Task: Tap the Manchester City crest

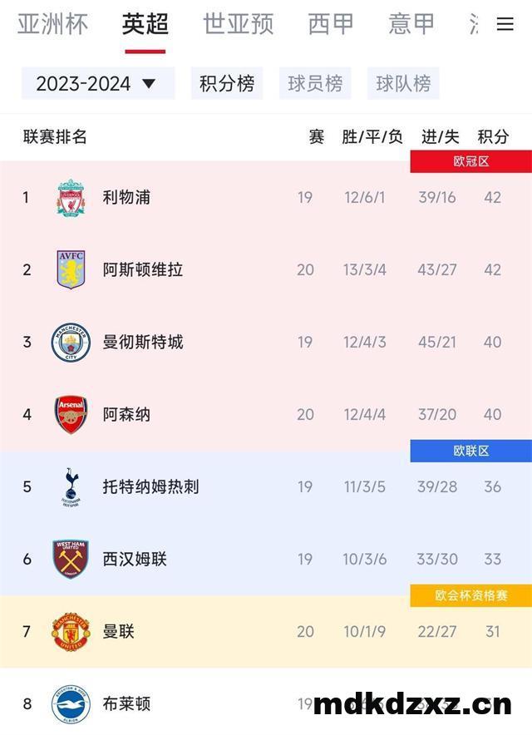Action: click(71, 343)
